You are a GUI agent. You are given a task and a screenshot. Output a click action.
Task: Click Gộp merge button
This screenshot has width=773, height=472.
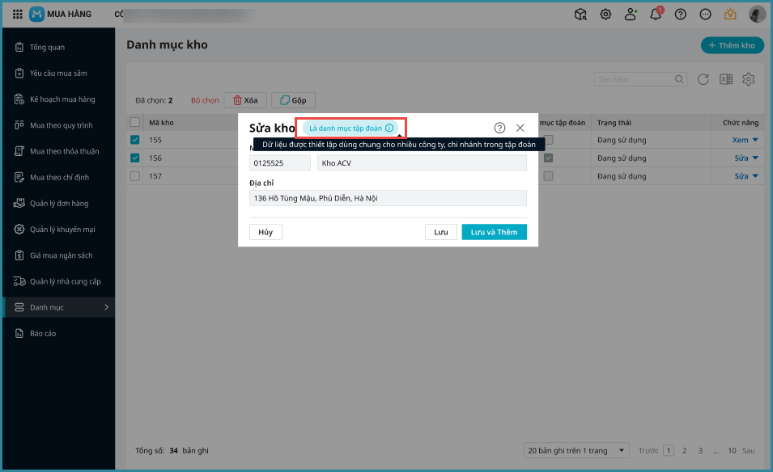[293, 100]
